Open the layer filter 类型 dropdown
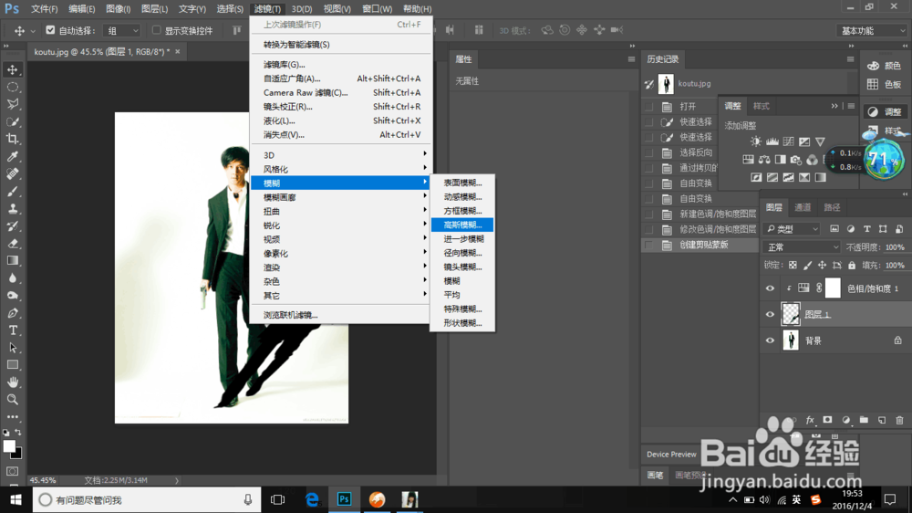 (793, 229)
